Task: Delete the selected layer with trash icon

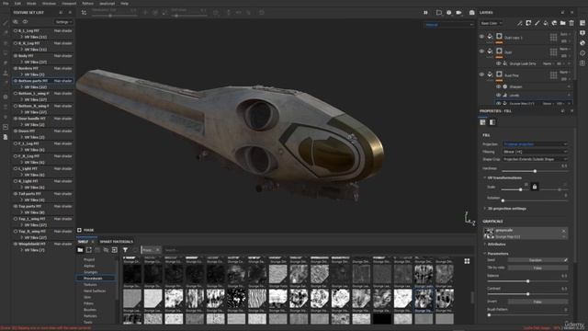Action: click(571, 23)
